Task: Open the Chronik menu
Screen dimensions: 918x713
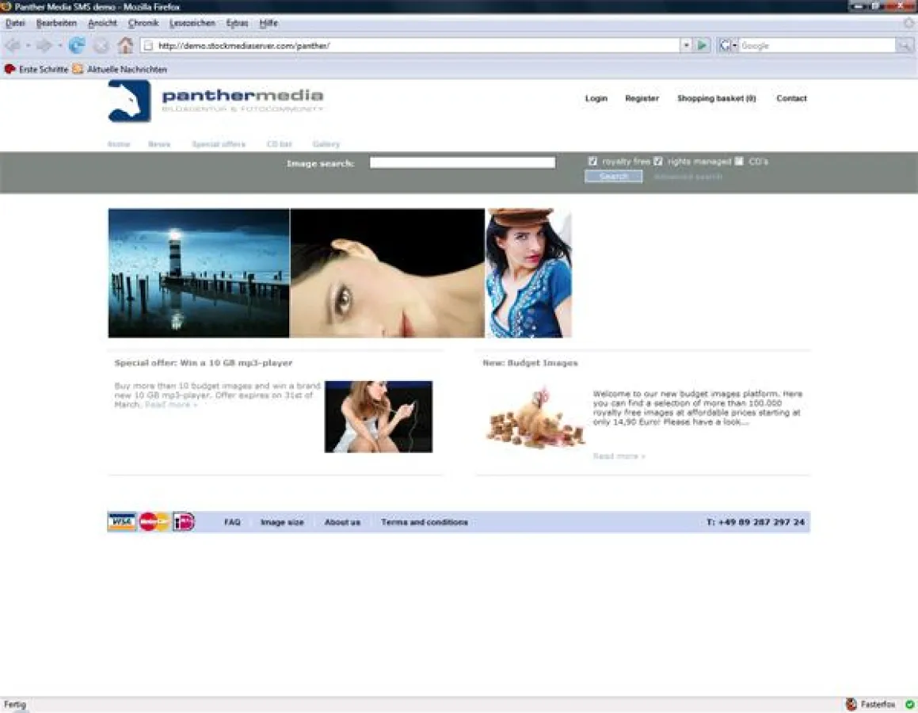Action: coord(143,24)
